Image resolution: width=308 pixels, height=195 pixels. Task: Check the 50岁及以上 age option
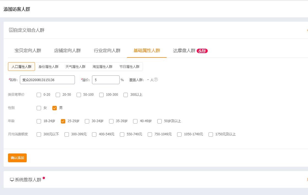click(x=160, y=121)
